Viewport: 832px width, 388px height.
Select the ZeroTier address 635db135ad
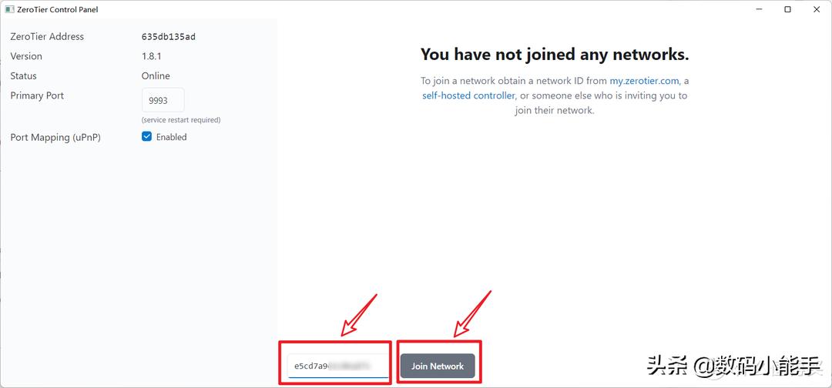[x=169, y=37]
